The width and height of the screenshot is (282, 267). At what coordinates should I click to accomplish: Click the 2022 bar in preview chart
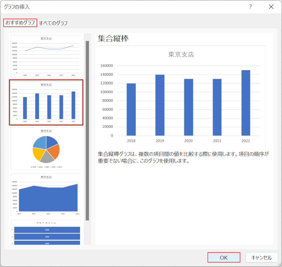click(x=246, y=103)
